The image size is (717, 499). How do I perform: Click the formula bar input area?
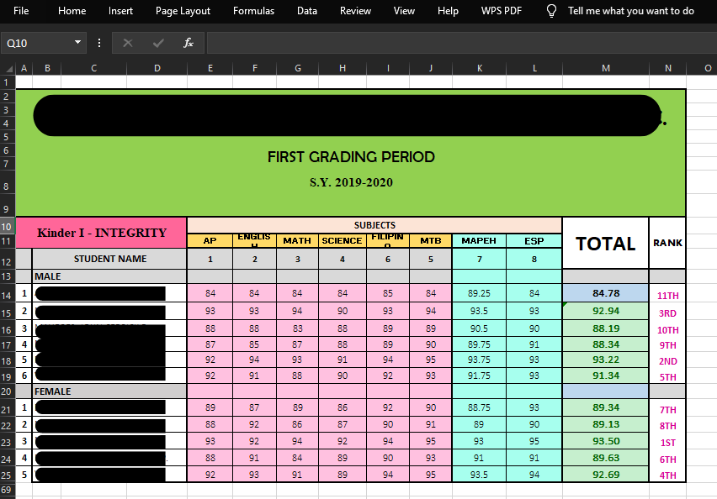click(462, 43)
